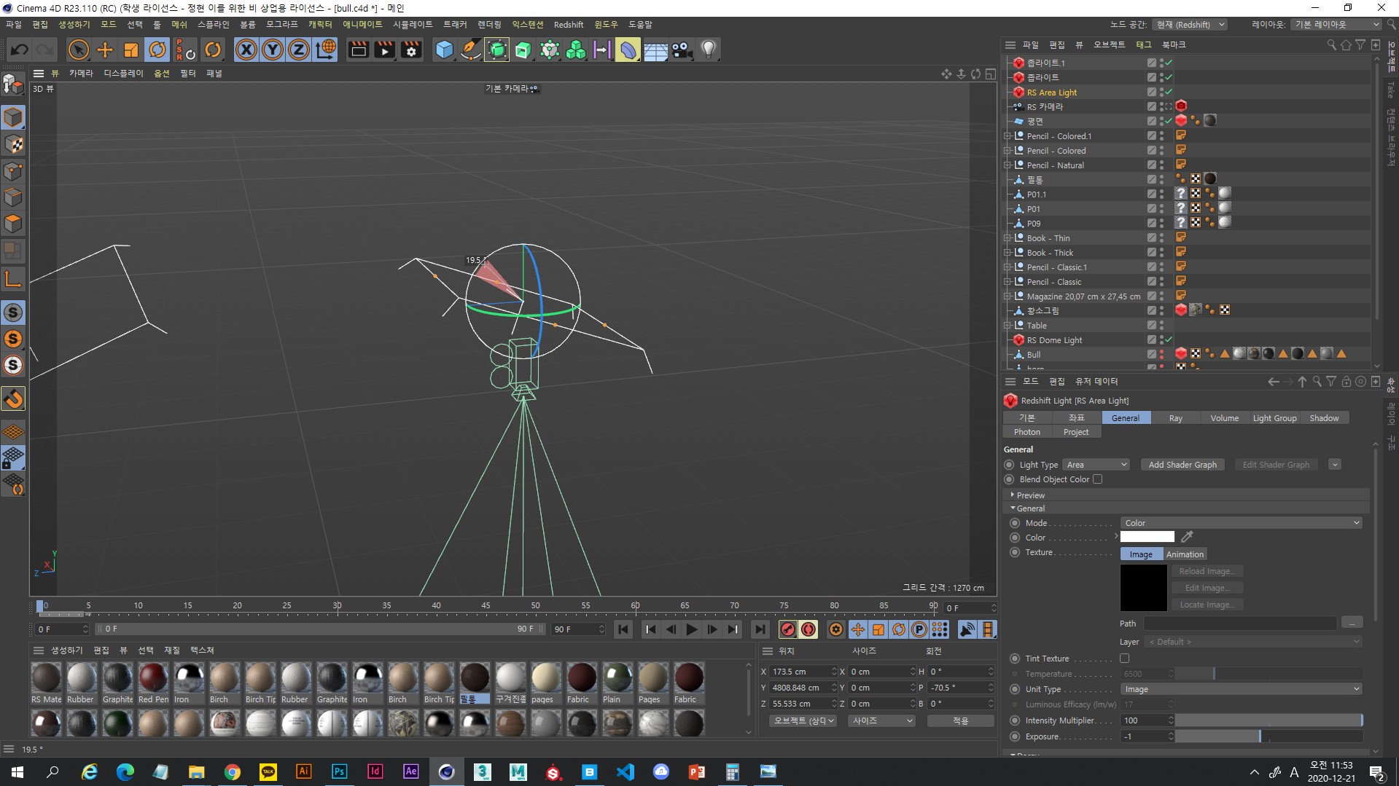Enable Texture mode checkerboard icon
Viewport: 1399px width, 786px height.
pyautogui.click(x=13, y=144)
